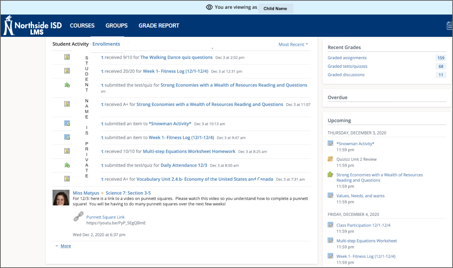The image size is (453, 268).
Task: Click the eye icon in viewing-as banner
Action: point(209,7)
